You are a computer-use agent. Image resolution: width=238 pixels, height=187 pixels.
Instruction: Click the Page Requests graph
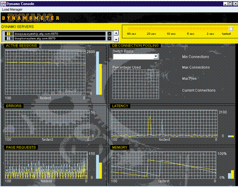click(x=46, y=165)
